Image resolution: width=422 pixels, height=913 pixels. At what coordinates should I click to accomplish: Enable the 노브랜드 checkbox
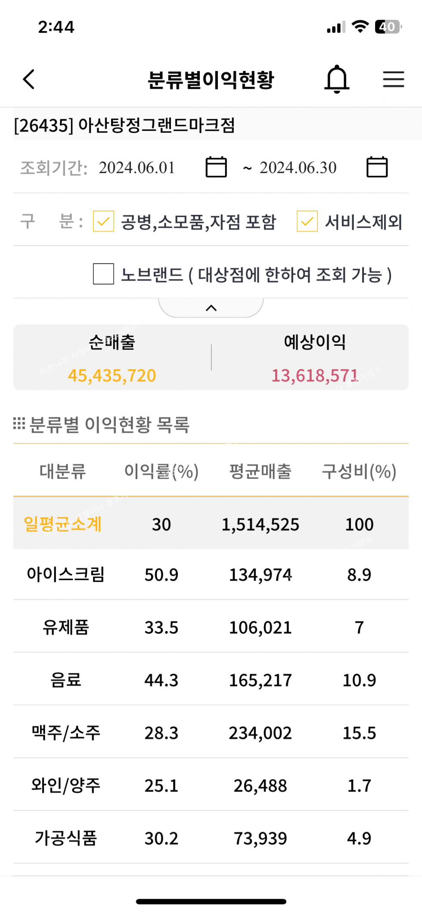coord(103,274)
